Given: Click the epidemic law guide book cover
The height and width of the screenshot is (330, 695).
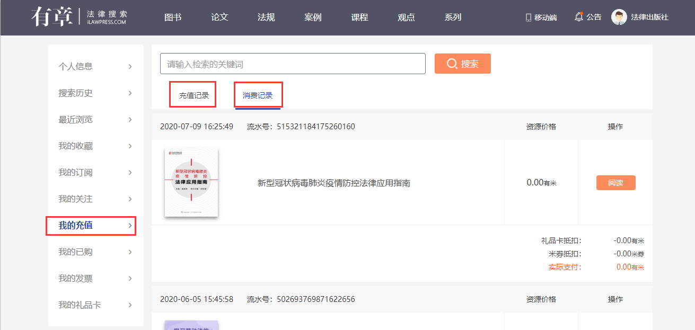Looking at the screenshot, I should click(191, 182).
